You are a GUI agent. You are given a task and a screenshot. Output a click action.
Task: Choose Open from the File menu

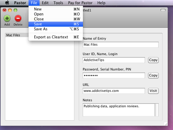[x=56, y=14]
